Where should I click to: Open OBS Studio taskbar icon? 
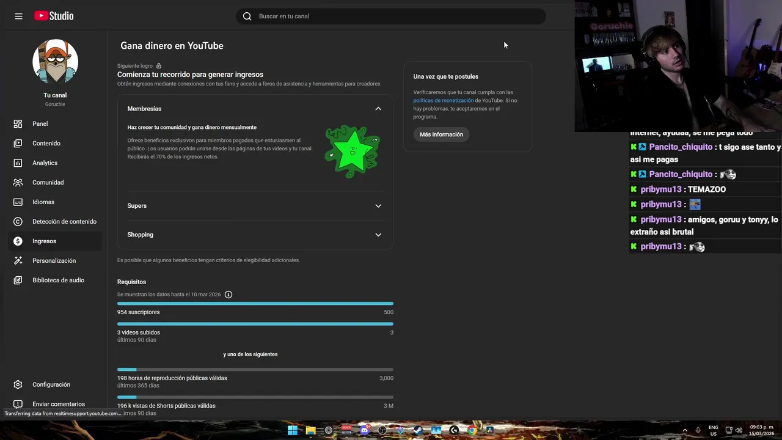[382, 430]
